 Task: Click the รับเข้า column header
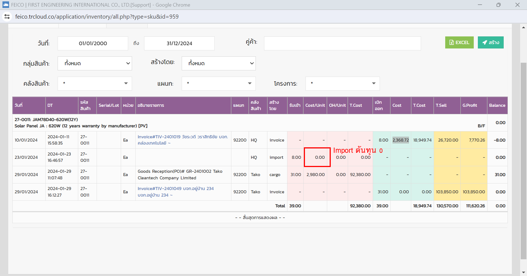click(x=295, y=105)
